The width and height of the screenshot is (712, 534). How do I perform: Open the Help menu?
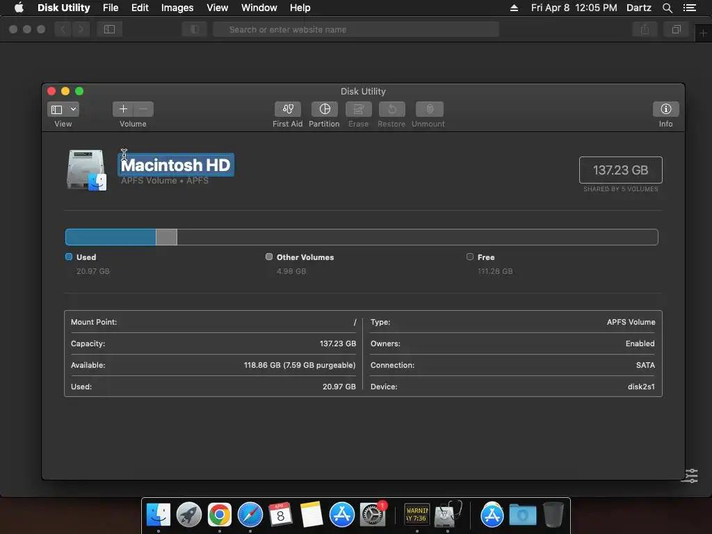click(x=300, y=8)
